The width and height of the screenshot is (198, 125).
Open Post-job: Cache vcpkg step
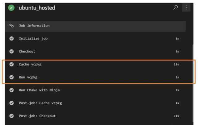pos(95,103)
